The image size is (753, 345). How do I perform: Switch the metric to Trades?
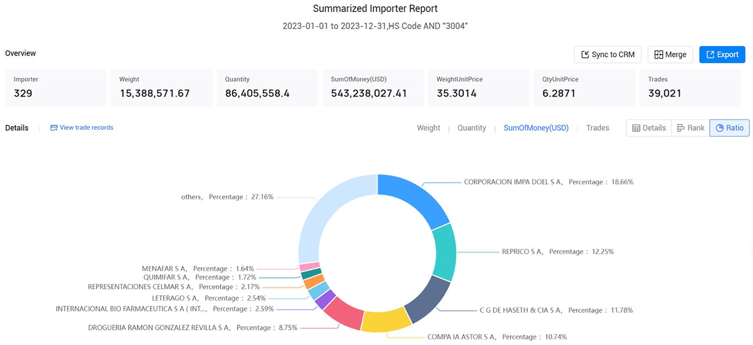(x=597, y=128)
